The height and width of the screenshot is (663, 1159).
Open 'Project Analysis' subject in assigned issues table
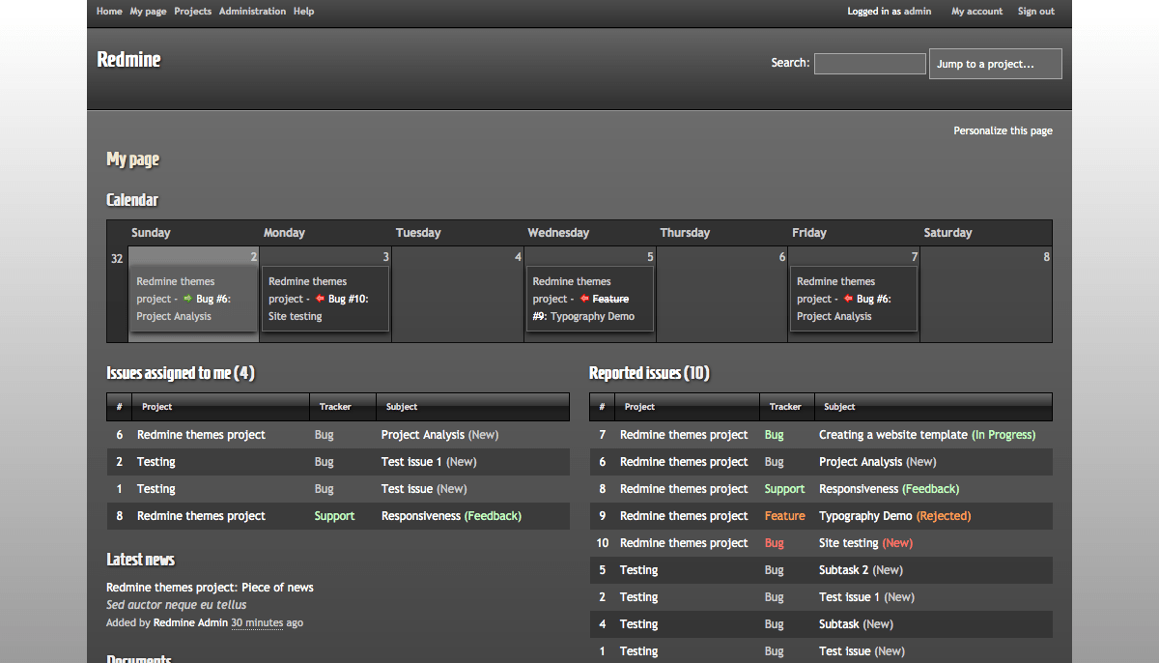click(x=423, y=435)
